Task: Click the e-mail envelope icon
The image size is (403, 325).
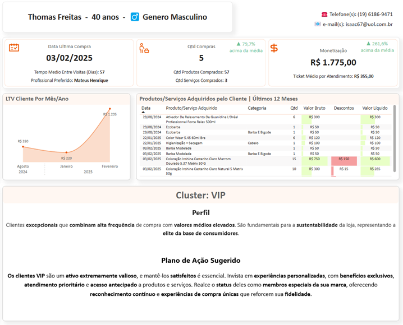Action: click(318, 25)
